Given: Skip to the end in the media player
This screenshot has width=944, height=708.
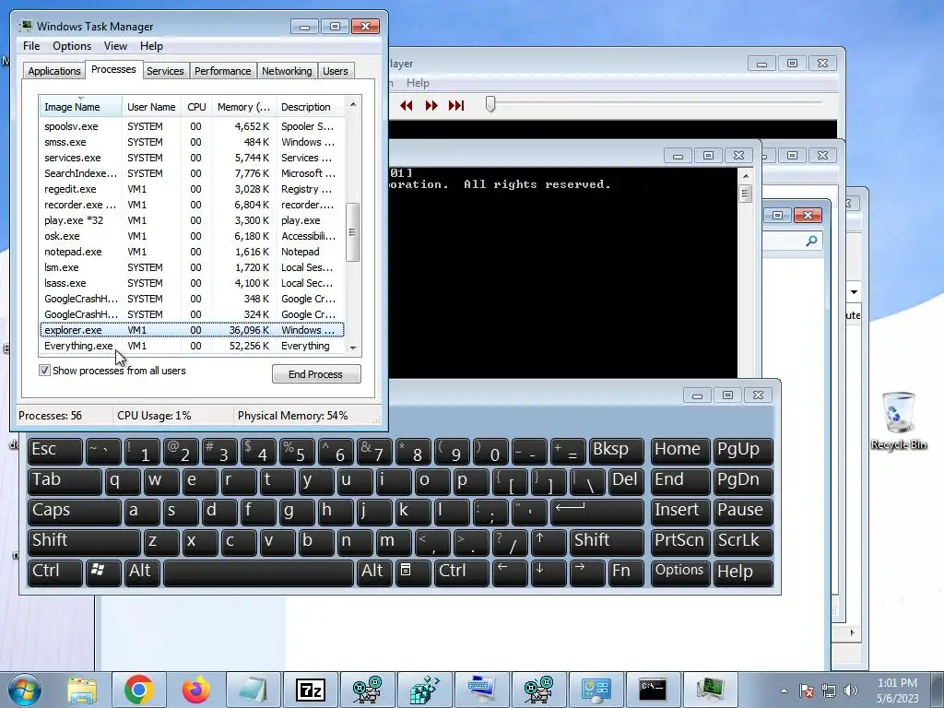Looking at the screenshot, I should pyautogui.click(x=456, y=106).
